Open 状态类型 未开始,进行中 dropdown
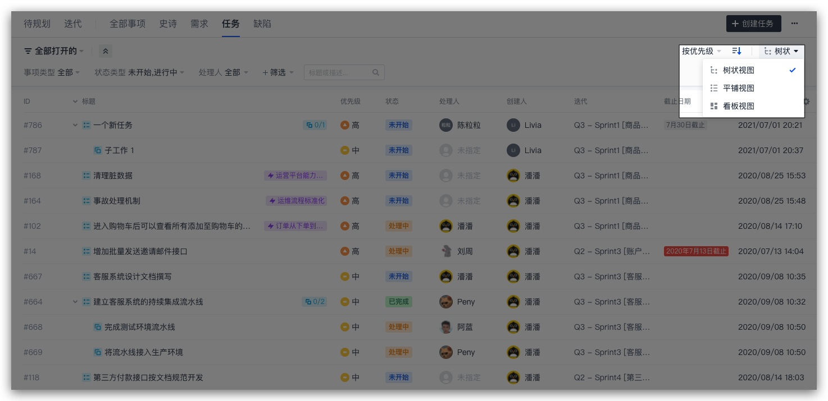This screenshot has height=401, width=828. pos(139,72)
